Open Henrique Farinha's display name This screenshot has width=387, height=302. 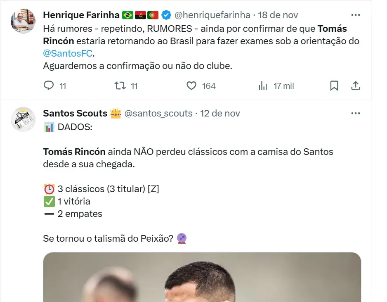click(81, 15)
